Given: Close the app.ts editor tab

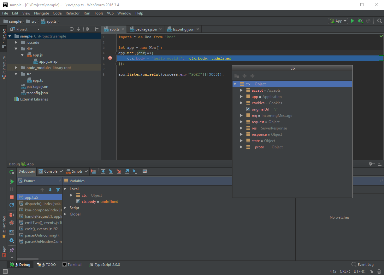Looking at the screenshot, I should coord(123,29).
